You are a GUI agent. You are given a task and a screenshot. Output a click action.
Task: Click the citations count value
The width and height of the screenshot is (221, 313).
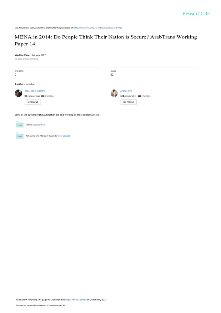[15, 75]
